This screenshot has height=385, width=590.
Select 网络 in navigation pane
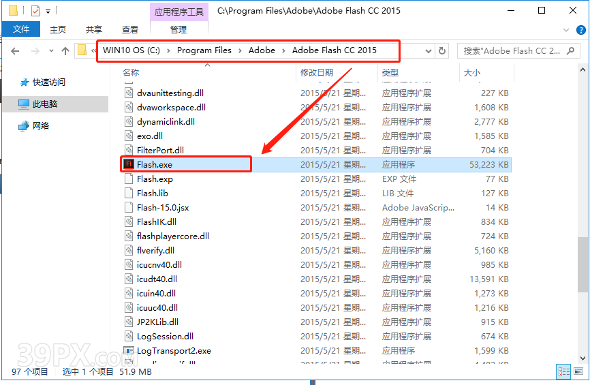click(x=41, y=125)
